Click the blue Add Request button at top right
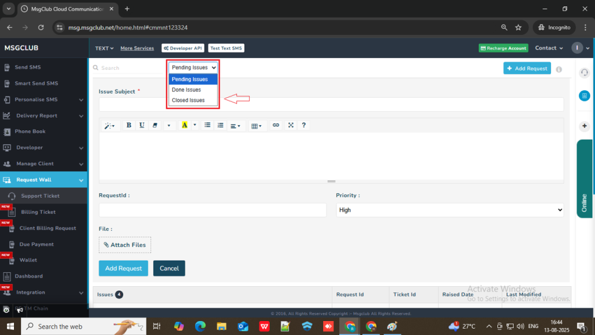Image resolution: width=595 pixels, height=335 pixels. point(527,69)
